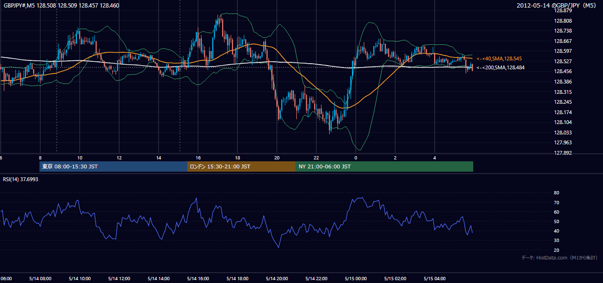Select the London 15:30-21:00 JST session bar
The height and width of the screenshot is (283, 603).
pyautogui.click(x=242, y=166)
